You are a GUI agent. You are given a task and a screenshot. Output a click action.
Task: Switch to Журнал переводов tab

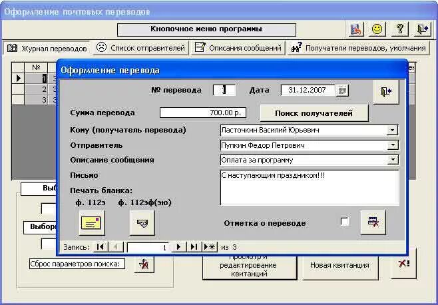[47, 49]
